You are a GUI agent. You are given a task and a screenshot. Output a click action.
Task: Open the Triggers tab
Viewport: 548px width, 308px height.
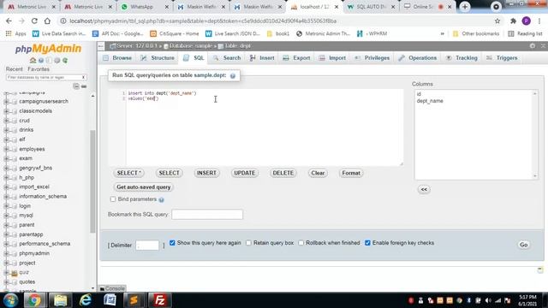coord(502,58)
